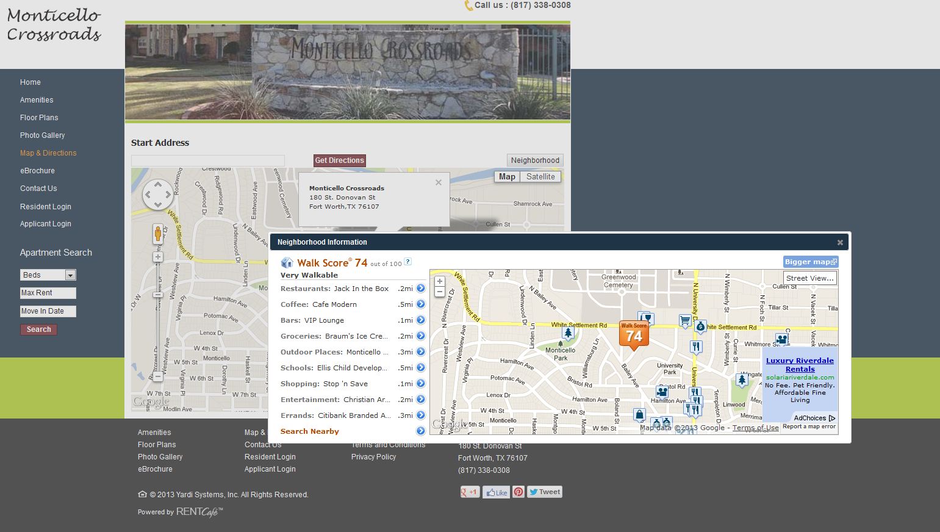Click the Get Directions button
Viewport: 940px width, 532px height.
tap(340, 160)
